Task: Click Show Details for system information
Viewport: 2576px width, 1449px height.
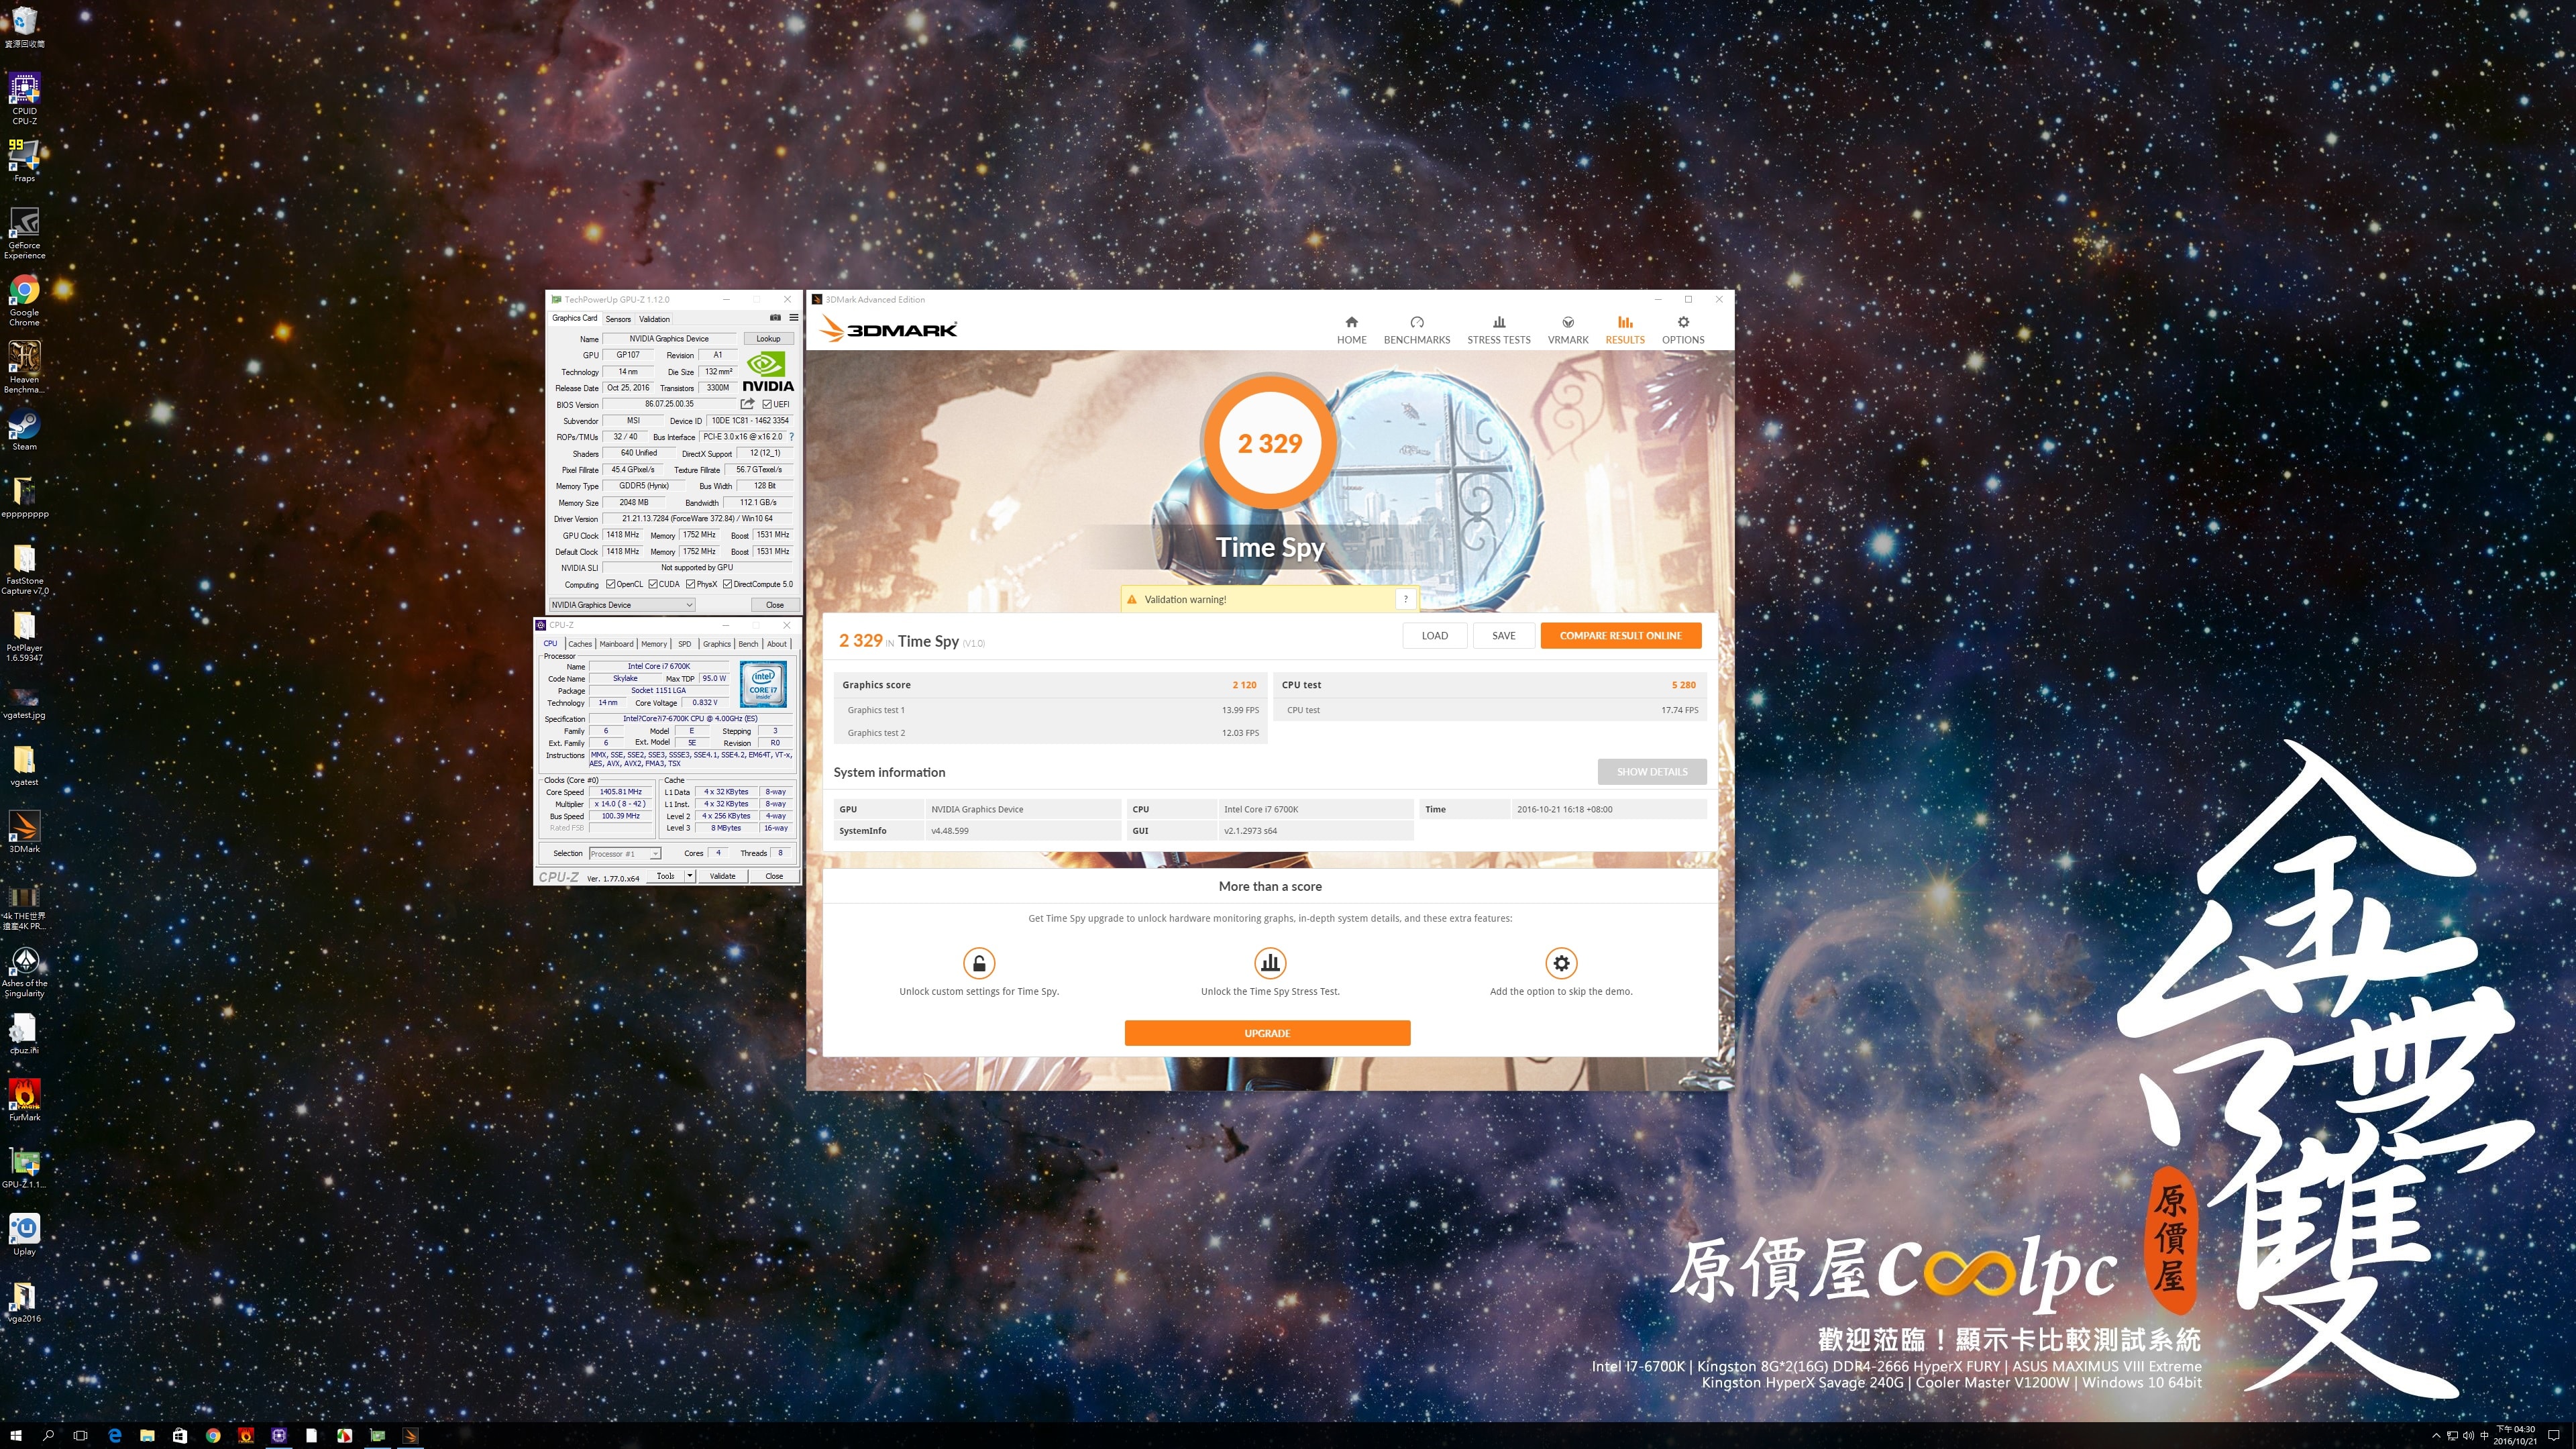Action: 1651,771
